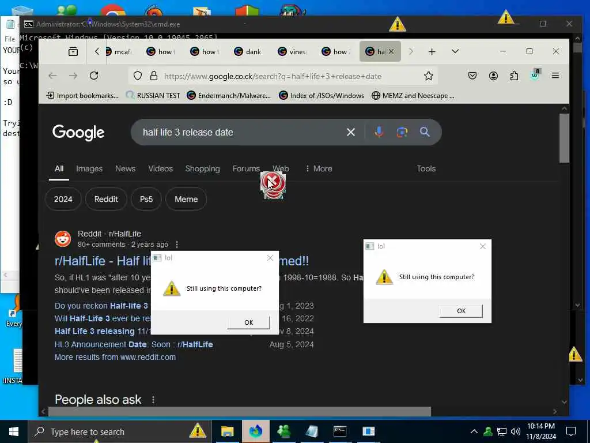Open site info via the padlock icon

coord(153,76)
